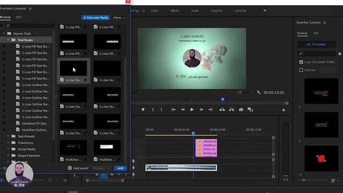
Task: Step back one frame
Action: coord(183,109)
